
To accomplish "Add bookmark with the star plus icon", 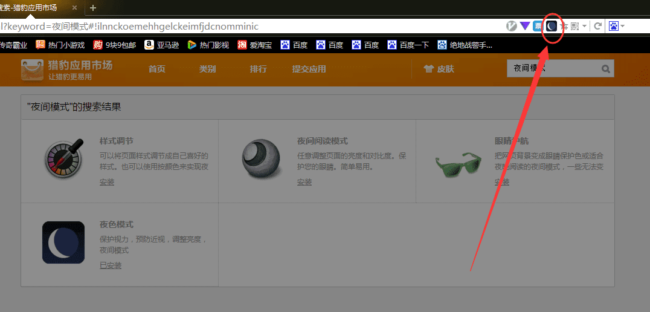I will (564, 27).
